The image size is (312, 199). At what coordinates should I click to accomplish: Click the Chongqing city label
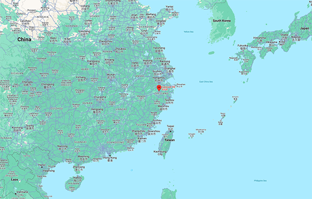(x=48, y=84)
